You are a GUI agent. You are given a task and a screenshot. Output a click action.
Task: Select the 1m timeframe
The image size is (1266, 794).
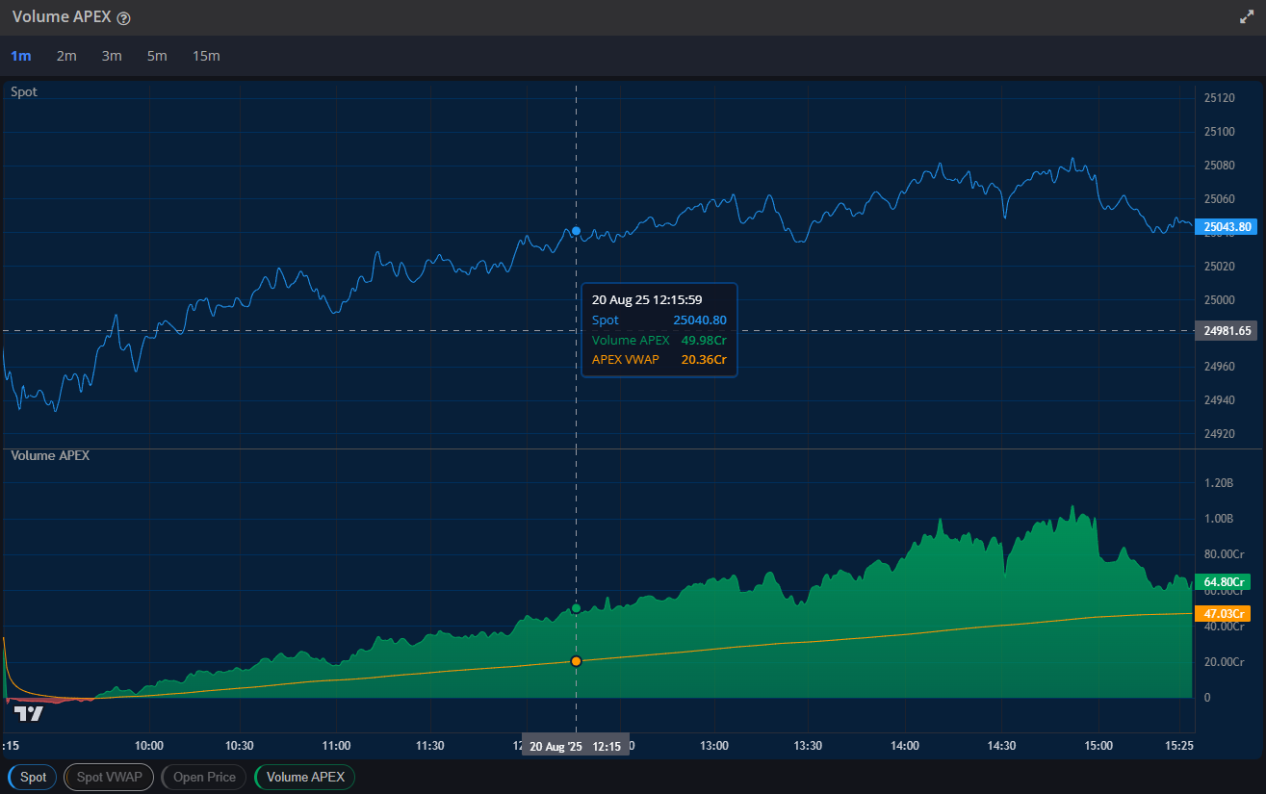(20, 56)
